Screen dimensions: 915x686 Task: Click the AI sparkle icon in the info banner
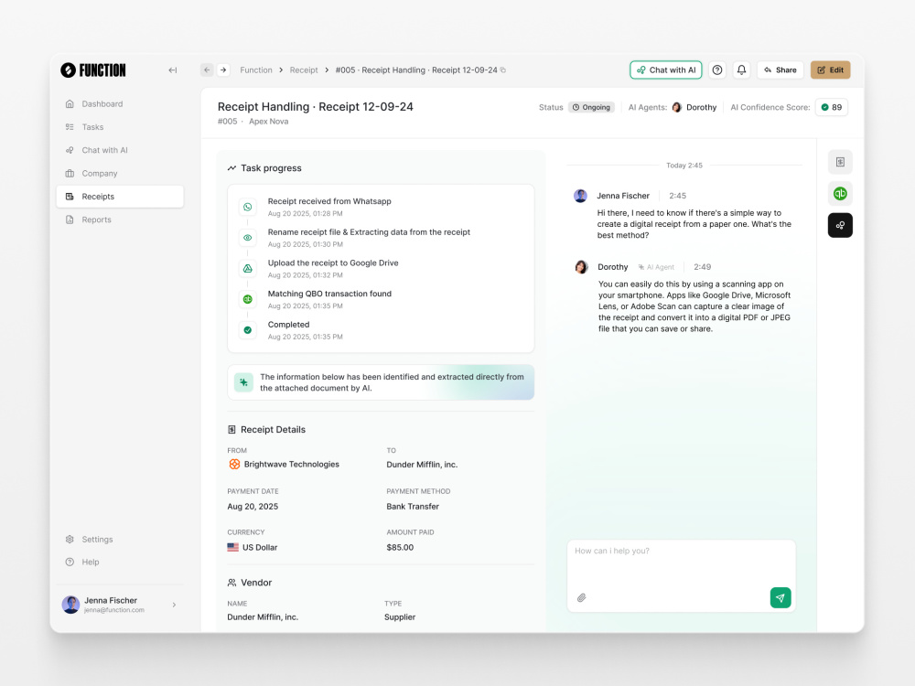coord(244,382)
